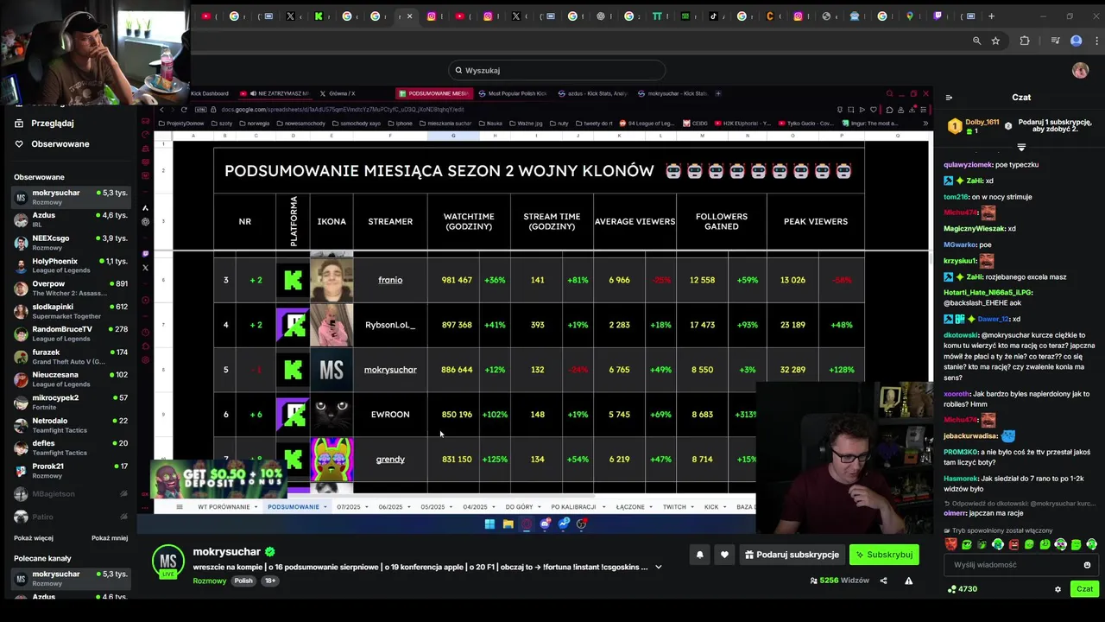Switch to the TWITCH sheet tab
1105x622 pixels.
pos(674,507)
